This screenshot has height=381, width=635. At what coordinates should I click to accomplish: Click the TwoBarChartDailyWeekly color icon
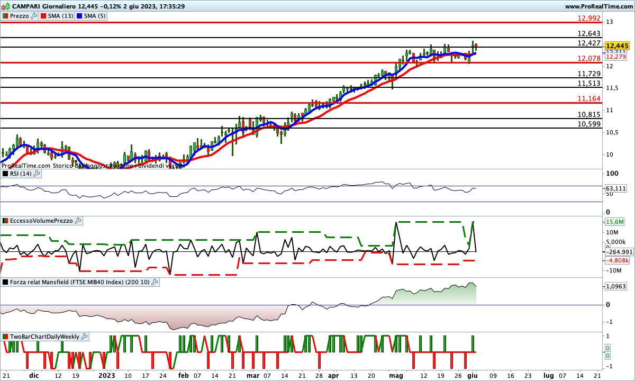[x=5, y=337]
